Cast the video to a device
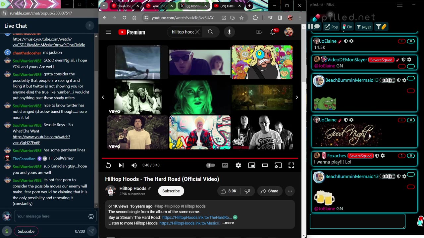The width and height of the screenshot is (424, 238). point(278,165)
